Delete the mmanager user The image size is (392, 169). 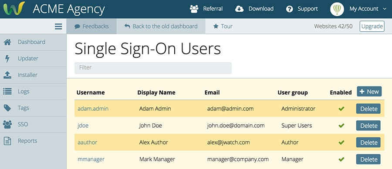click(368, 159)
